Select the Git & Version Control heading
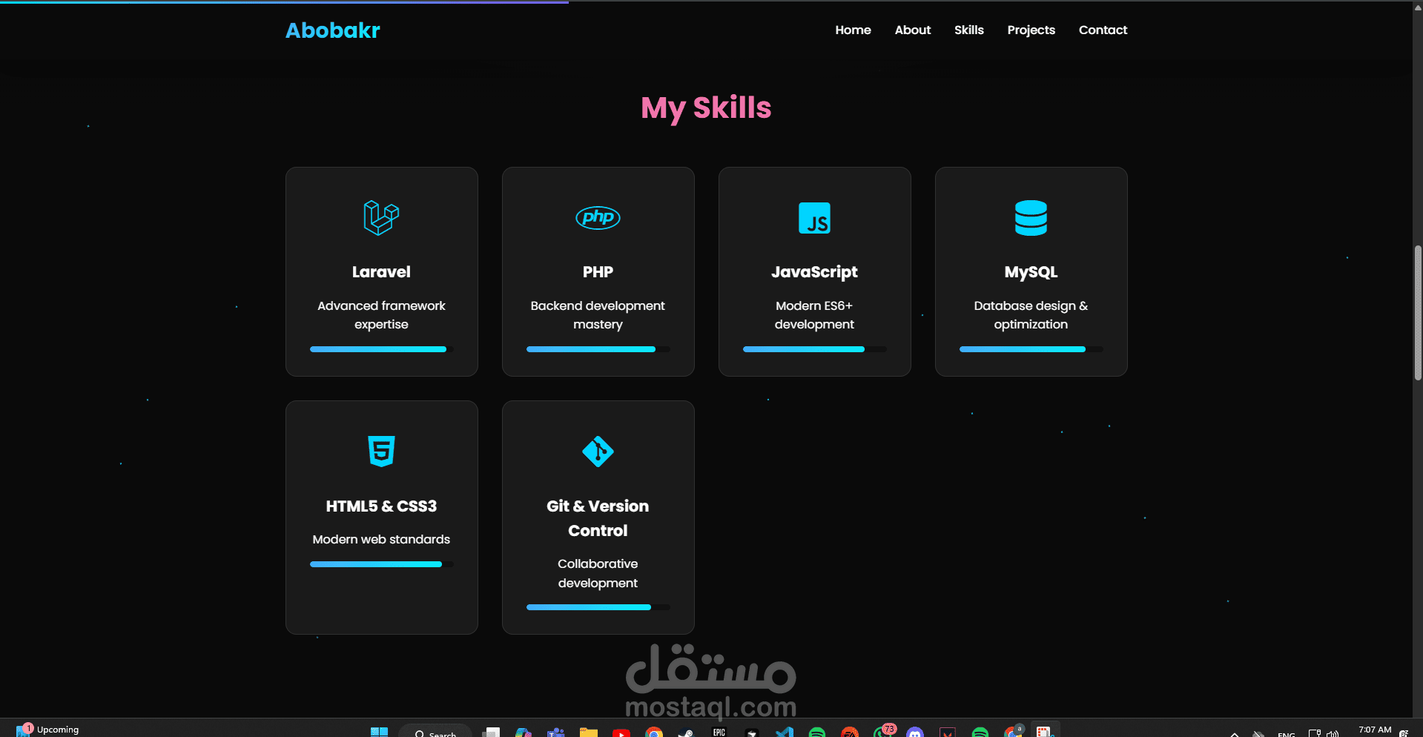The image size is (1423, 737). pos(598,518)
